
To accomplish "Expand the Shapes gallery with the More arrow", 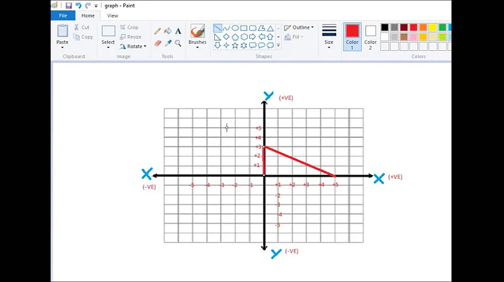I will tap(279, 45).
